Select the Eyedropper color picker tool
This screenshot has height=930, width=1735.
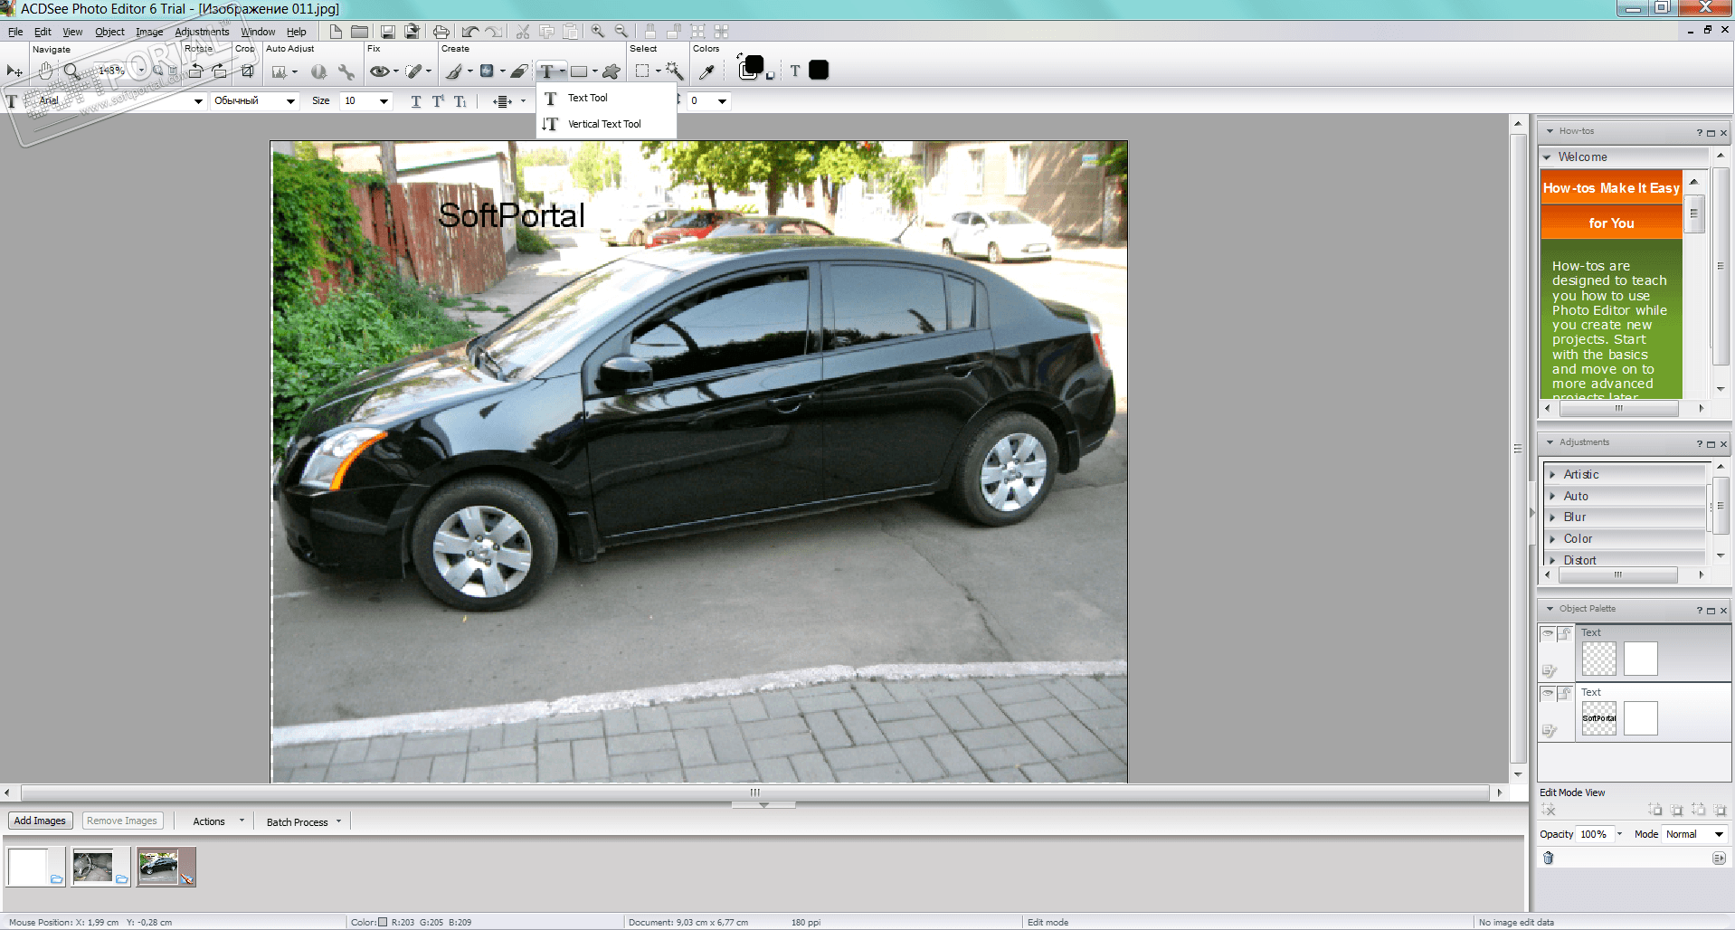point(706,71)
